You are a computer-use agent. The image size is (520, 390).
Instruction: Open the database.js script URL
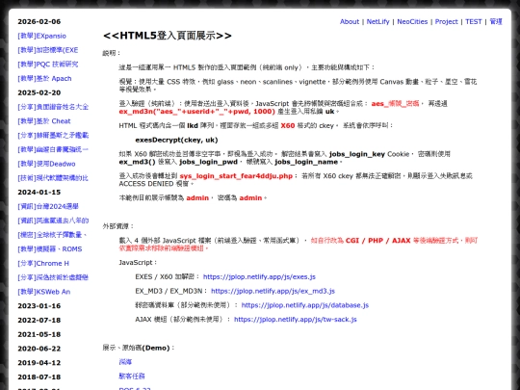[305, 305]
